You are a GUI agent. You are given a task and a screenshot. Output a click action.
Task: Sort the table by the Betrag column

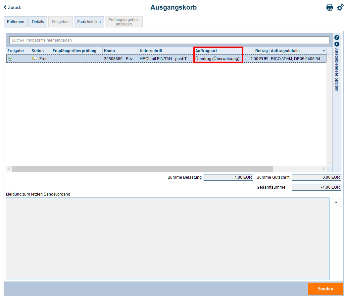[x=261, y=51]
